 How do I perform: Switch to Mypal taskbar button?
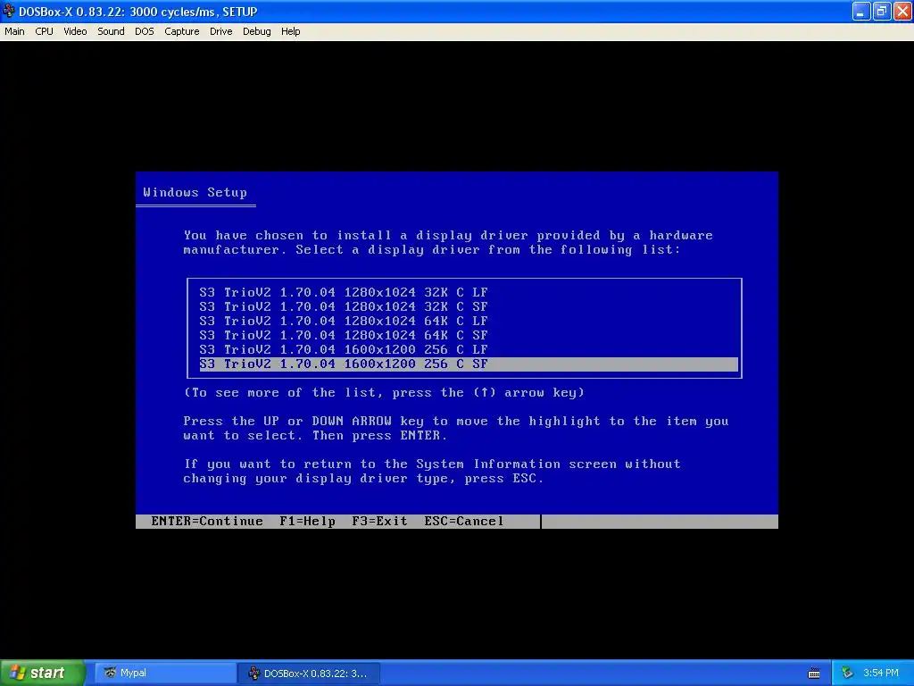point(165,673)
